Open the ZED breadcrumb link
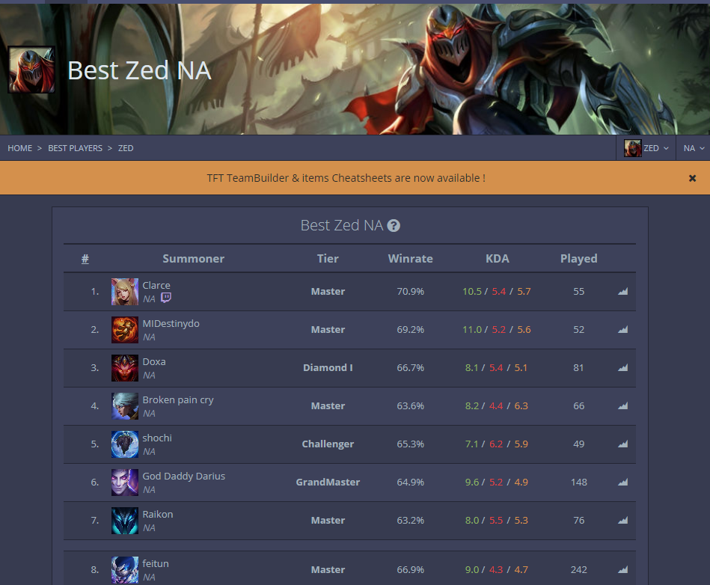The image size is (710, 585). 126,148
